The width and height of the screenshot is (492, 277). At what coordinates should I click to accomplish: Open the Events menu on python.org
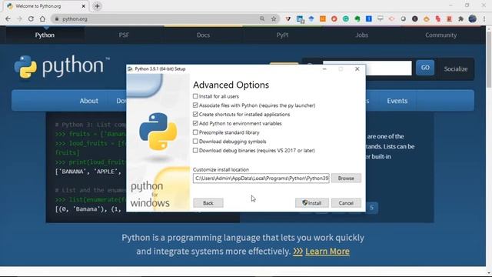pos(397,101)
